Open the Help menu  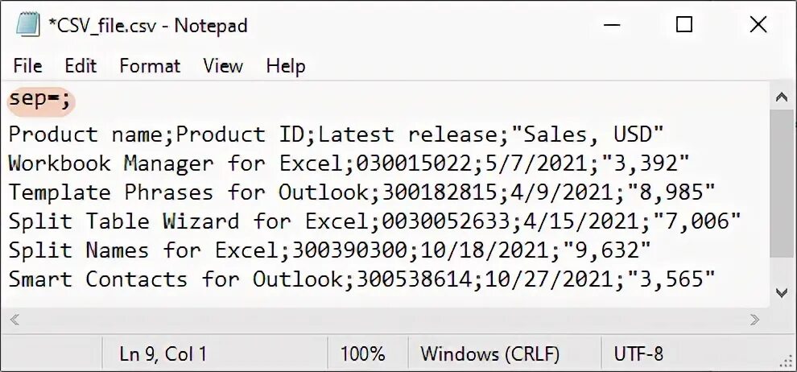(286, 66)
